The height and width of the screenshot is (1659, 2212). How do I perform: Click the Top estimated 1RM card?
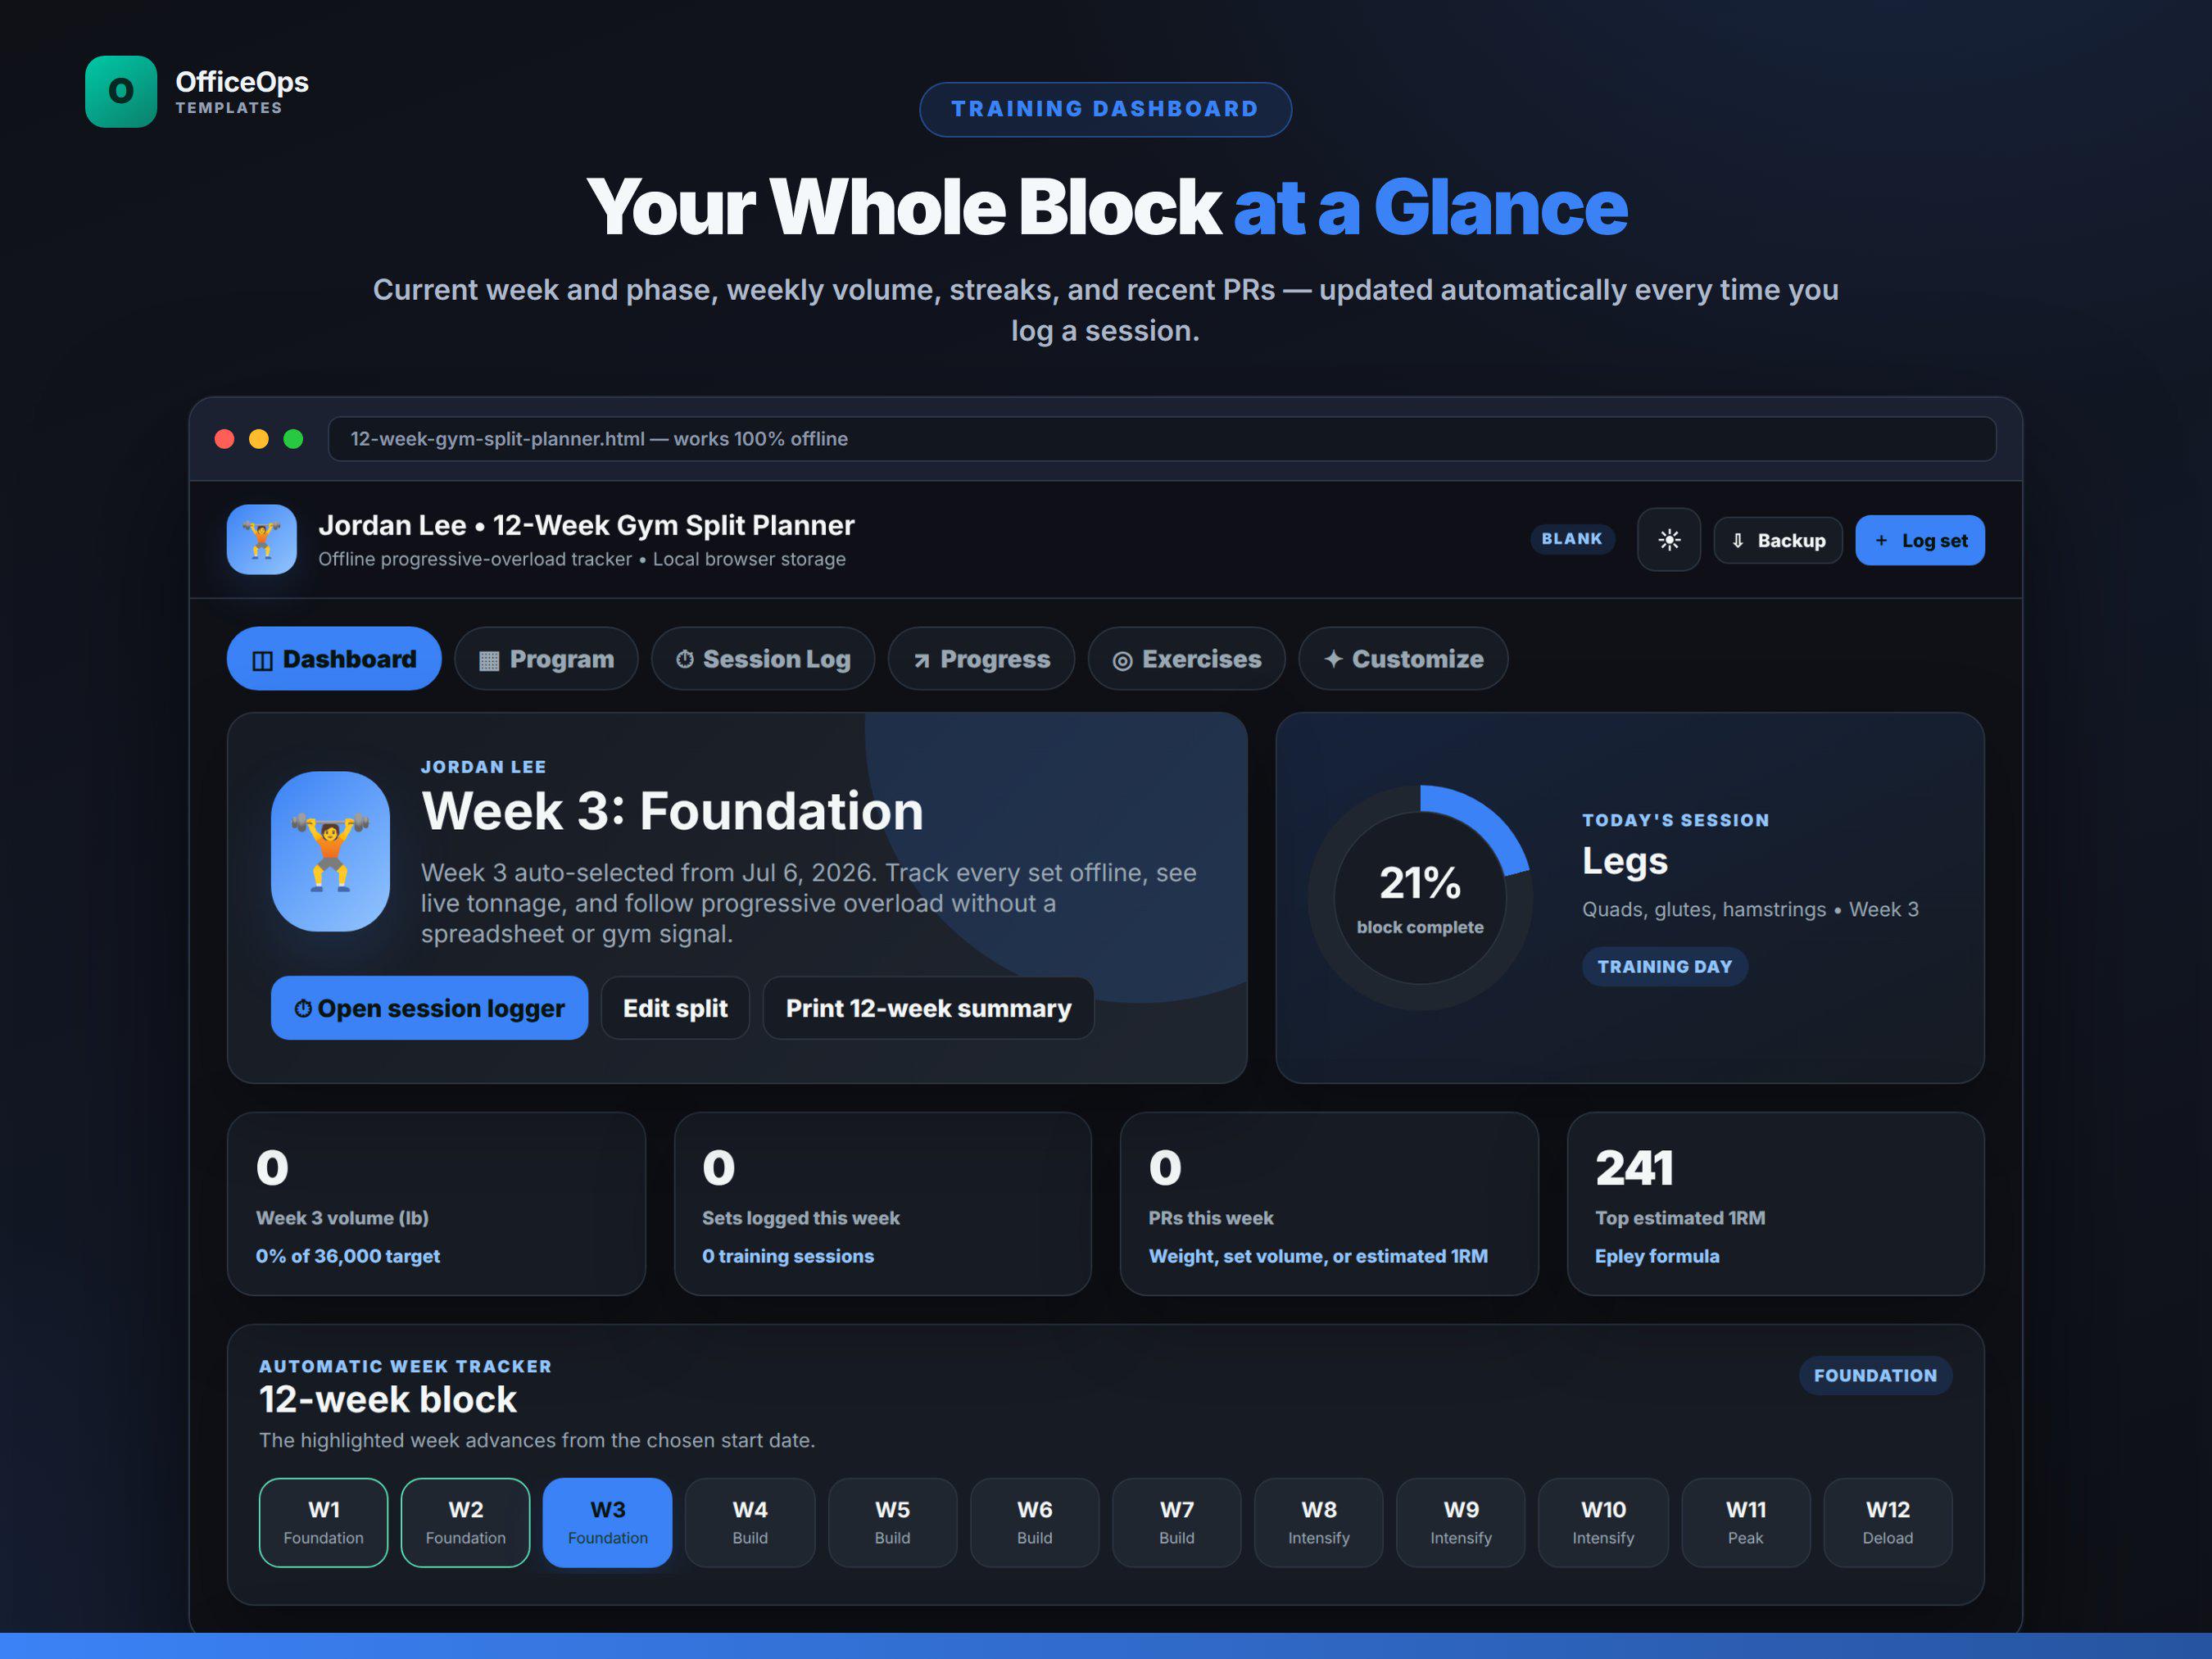click(x=1775, y=1204)
